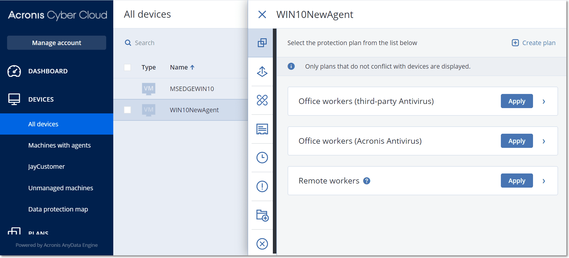Click the Create plan plus icon
This screenshot has height=258, width=569.
tap(515, 43)
